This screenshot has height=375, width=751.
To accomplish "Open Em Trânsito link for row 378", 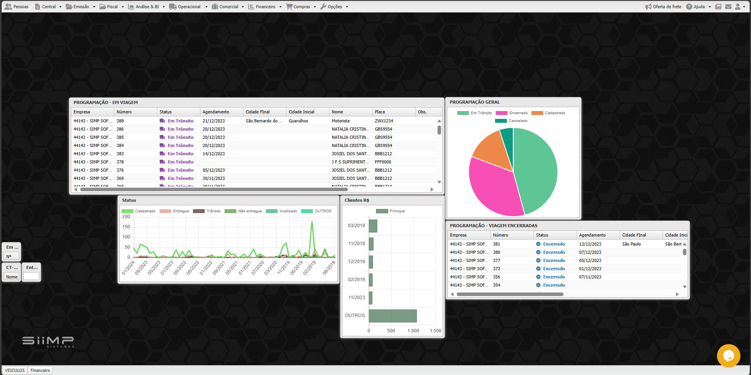I will (180, 162).
